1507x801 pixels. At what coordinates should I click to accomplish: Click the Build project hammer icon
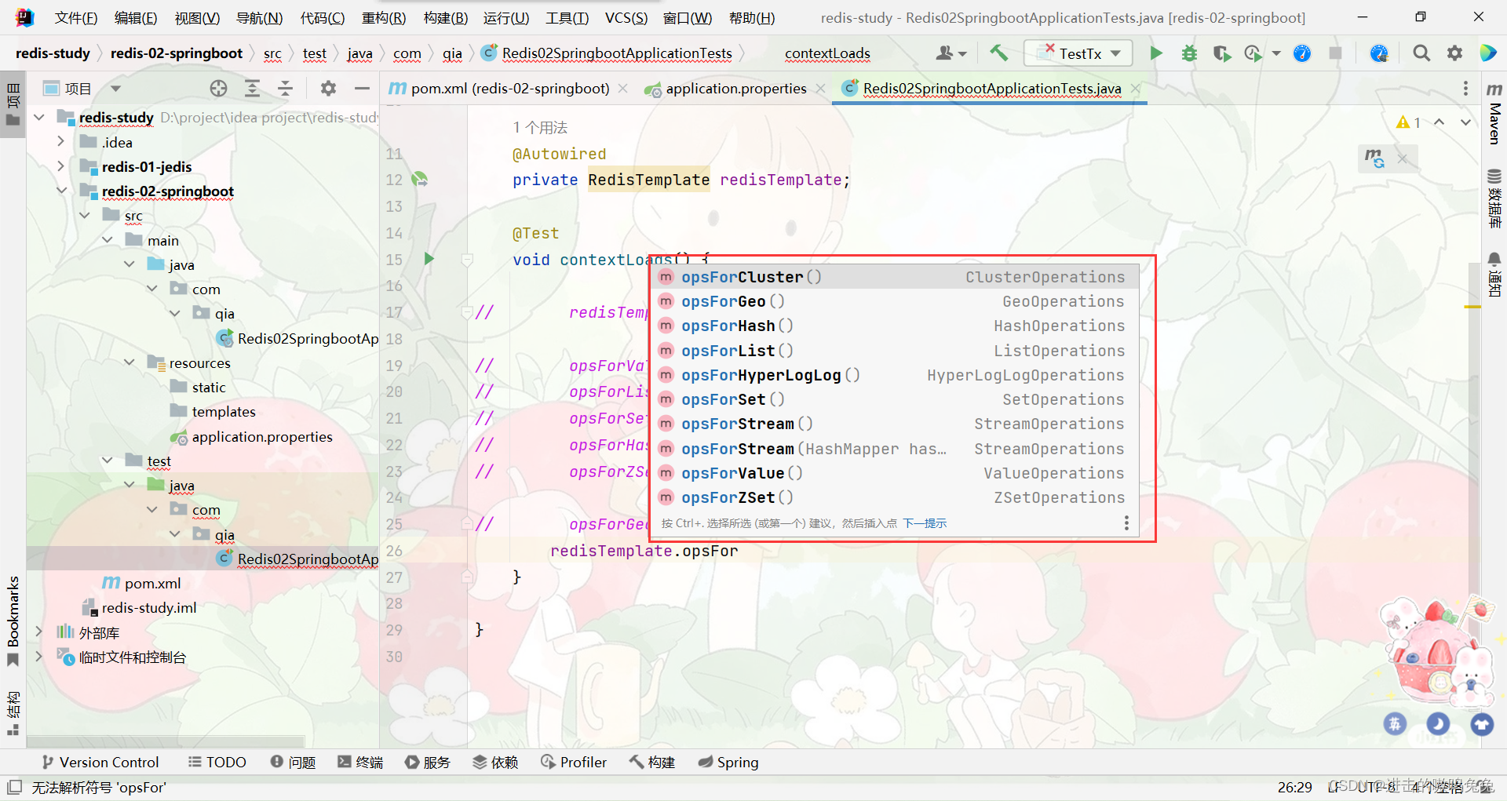coord(998,53)
